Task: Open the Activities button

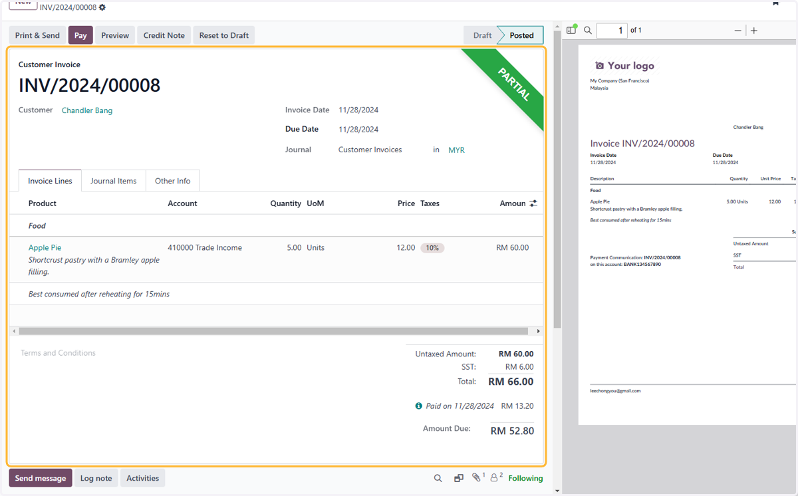Action: (x=143, y=478)
